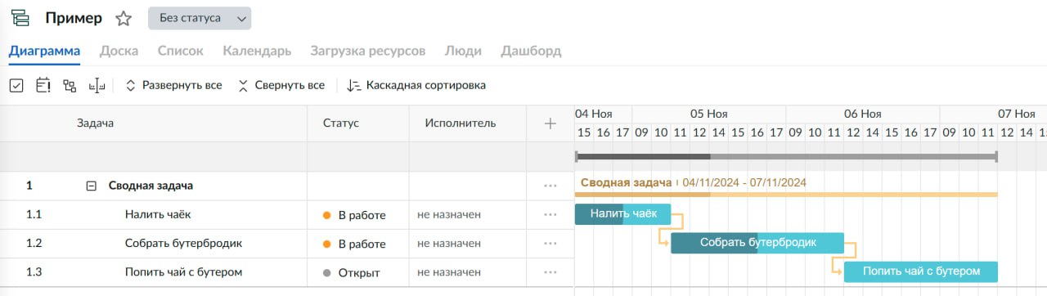Viewport: 1047px width, 296px height.
Task: Click row number 1.1
Action: click(34, 215)
